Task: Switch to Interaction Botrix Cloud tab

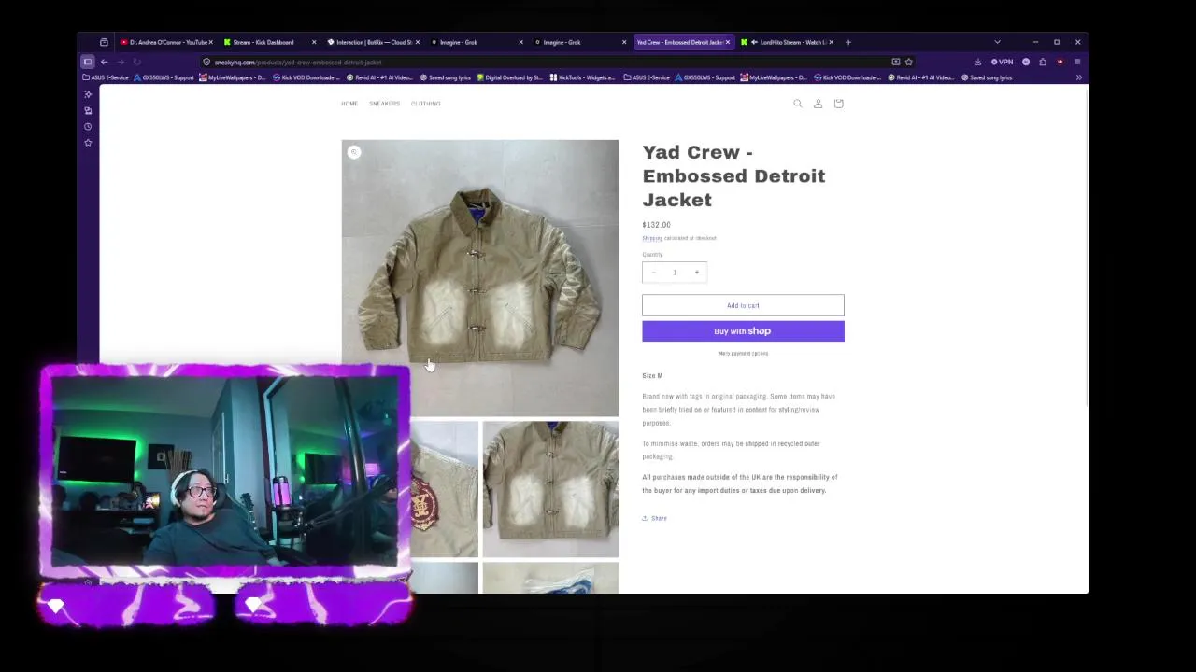Action: pos(372,42)
